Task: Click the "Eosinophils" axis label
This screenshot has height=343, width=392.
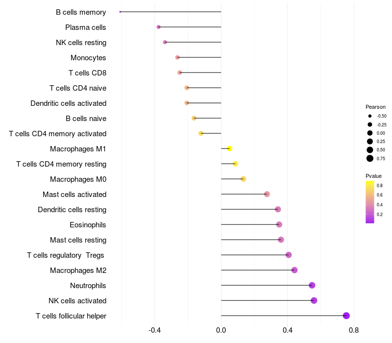Action: coord(88,225)
